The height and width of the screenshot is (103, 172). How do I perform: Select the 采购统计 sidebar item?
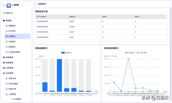click(17, 36)
